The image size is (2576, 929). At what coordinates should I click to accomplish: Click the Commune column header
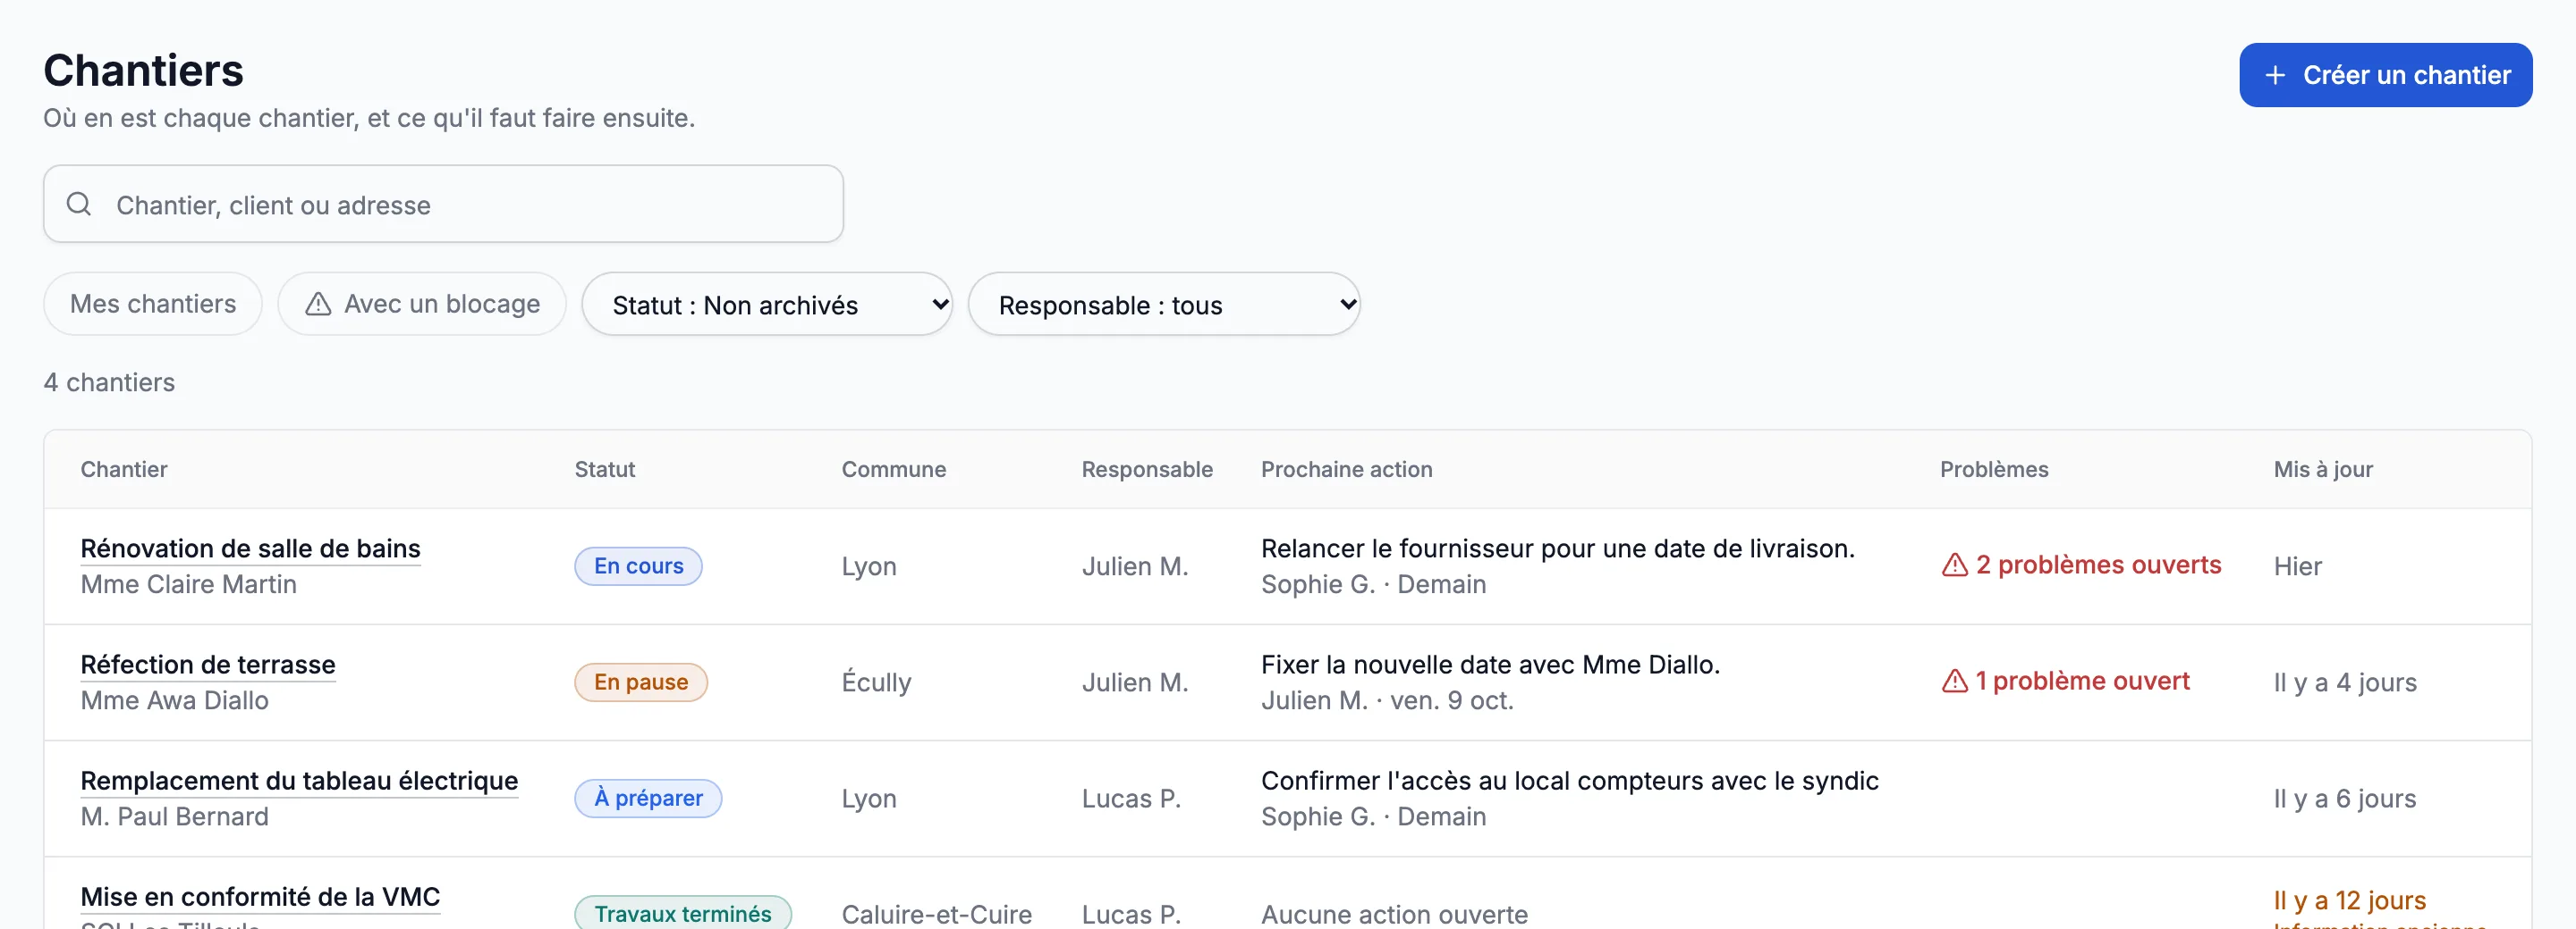point(894,470)
